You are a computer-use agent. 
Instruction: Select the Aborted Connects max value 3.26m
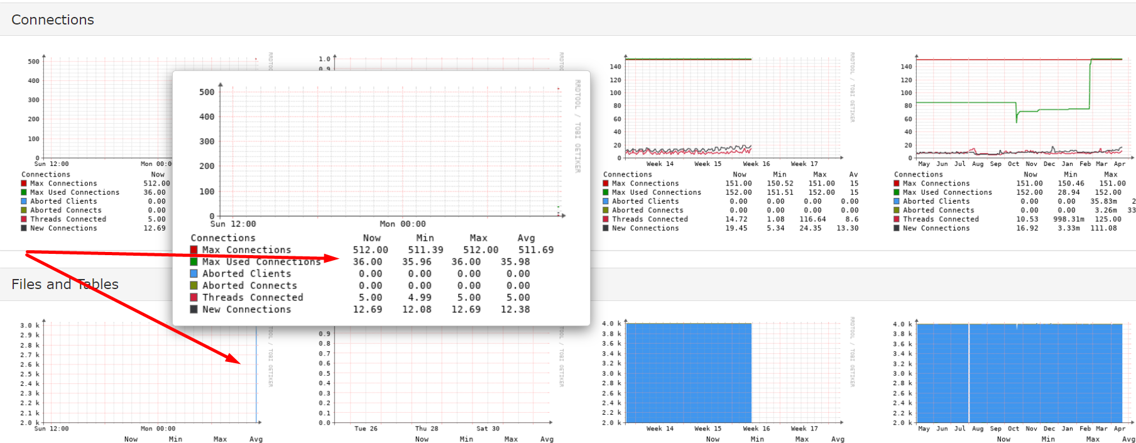point(1106,211)
